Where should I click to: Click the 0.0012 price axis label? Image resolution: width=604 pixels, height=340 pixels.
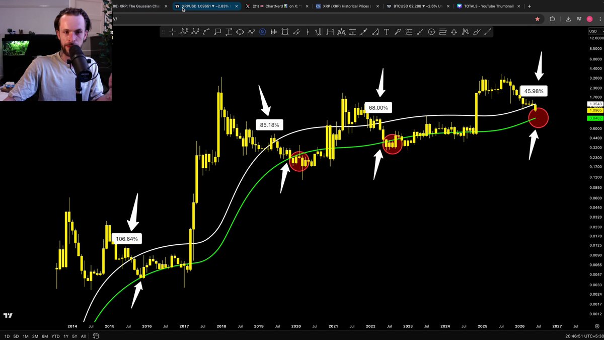(595, 313)
